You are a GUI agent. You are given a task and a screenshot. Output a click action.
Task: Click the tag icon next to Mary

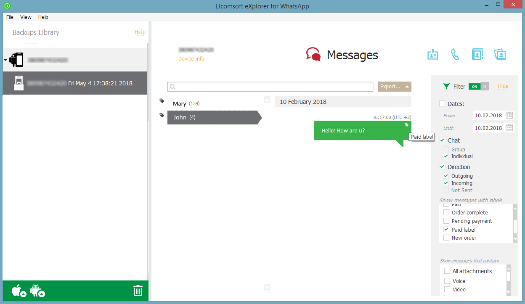coord(162,101)
